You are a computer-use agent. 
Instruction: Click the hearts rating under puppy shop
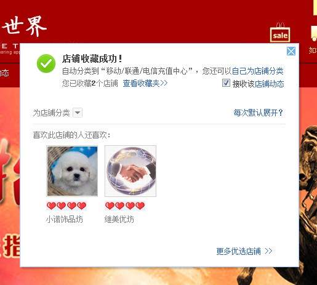click(66, 206)
